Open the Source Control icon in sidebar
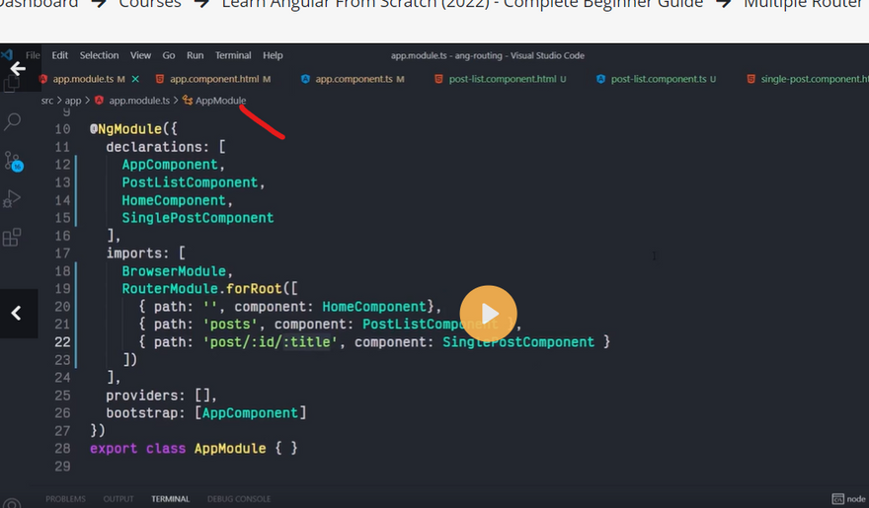Image resolution: width=869 pixels, height=508 pixels. coord(13,161)
